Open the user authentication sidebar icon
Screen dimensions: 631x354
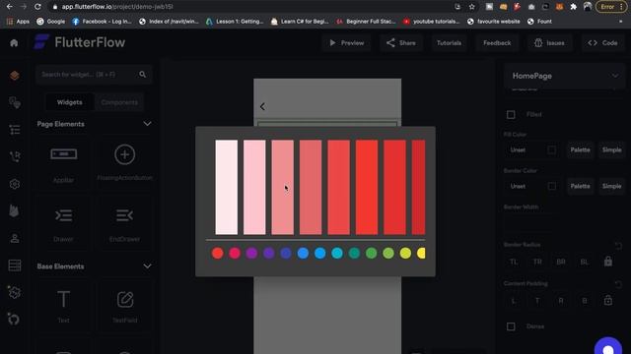click(x=15, y=238)
